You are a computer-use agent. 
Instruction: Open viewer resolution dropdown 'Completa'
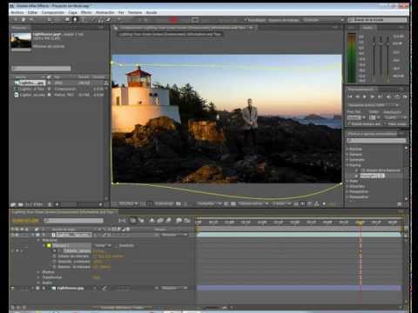(x=208, y=204)
